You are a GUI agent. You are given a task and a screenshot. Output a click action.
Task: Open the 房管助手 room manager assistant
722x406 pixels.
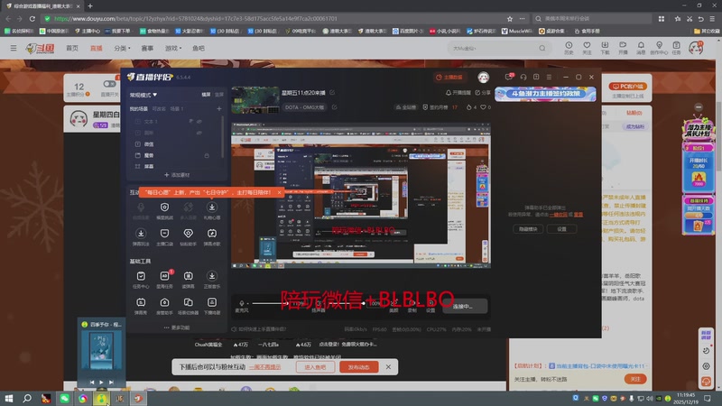tap(164, 306)
